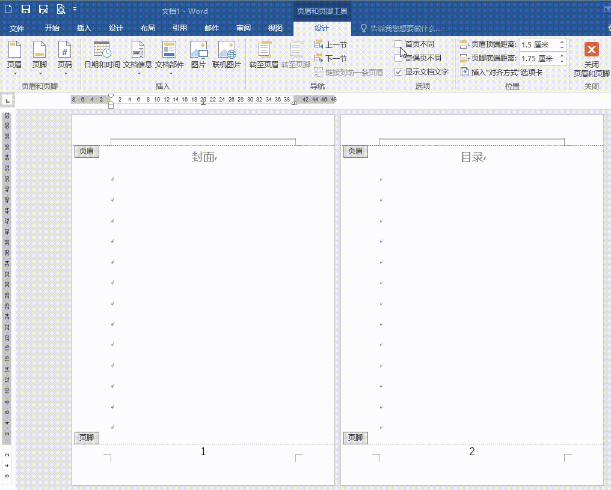Decrease 页脚底端距离 with down spinner arrow
The height and width of the screenshot is (490, 611).
tap(562, 61)
